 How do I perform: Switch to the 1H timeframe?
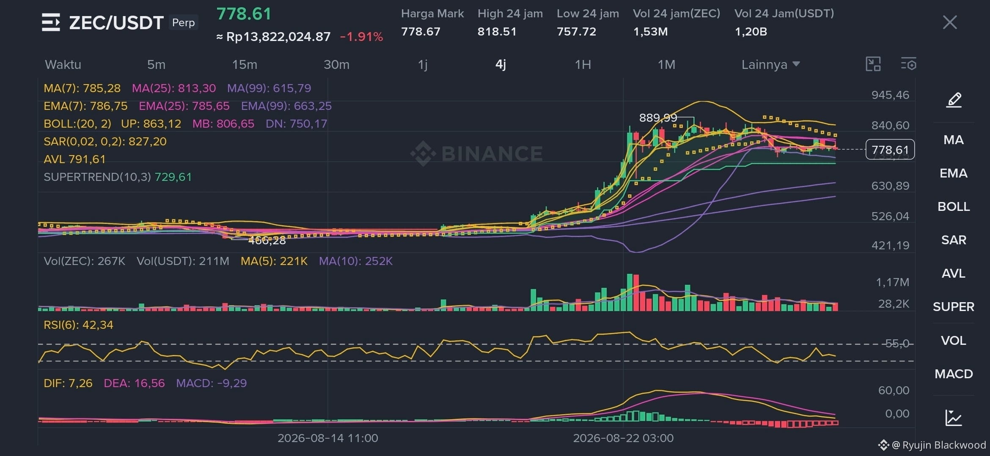[x=583, y=65]
